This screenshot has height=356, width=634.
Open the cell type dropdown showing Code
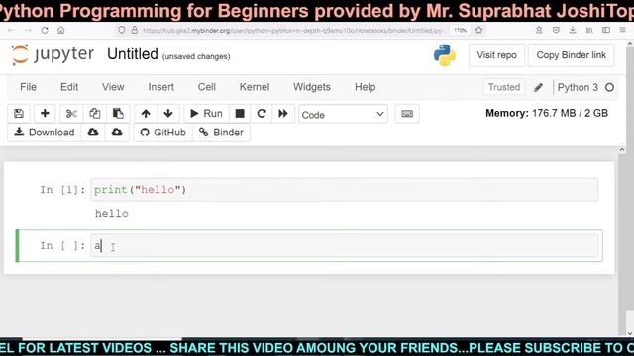point(343,115)
